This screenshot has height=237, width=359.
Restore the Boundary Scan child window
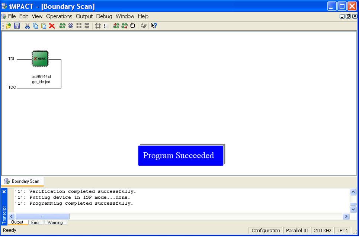[x=348, y=16]
